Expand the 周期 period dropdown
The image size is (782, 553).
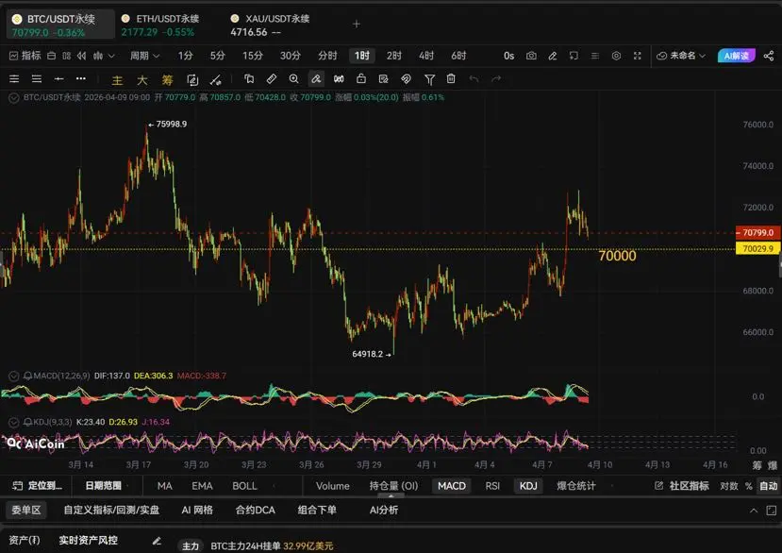tap(144, 56)
